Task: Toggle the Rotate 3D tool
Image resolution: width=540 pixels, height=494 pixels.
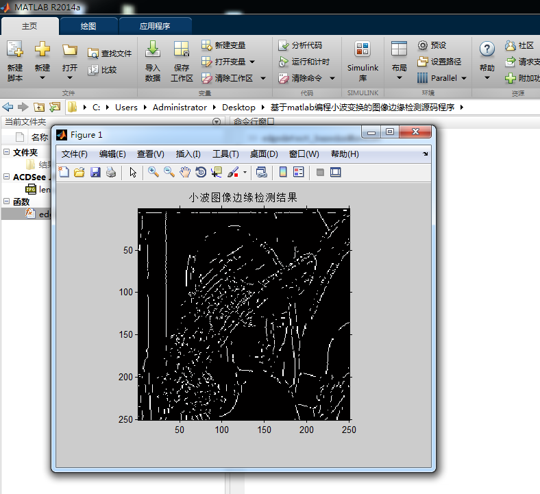Action: [201, 172]
